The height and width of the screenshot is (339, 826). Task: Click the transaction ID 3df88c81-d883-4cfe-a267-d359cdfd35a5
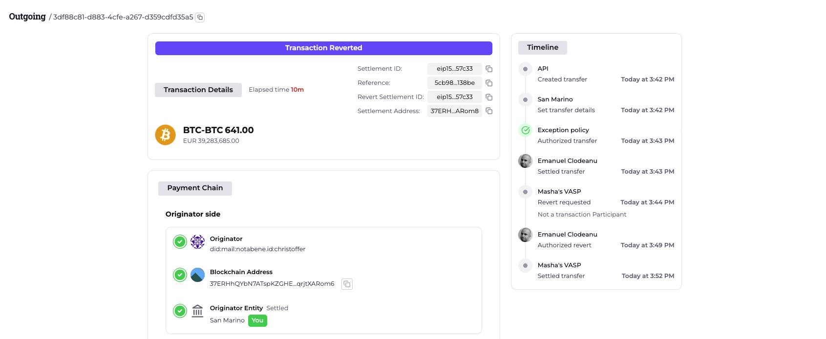[x=123, y=17]
